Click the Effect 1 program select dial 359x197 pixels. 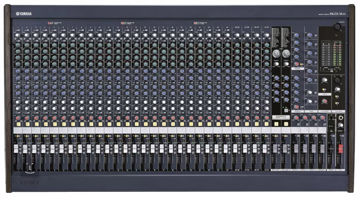pyautogui.click(x=276, y=54)
